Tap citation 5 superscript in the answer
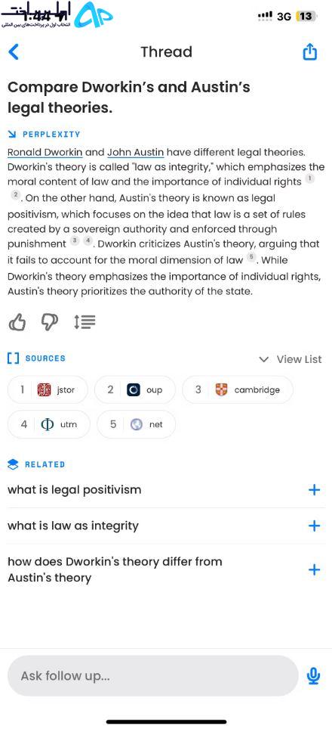The height and width of the screenshot is (729, 332). pos(251,257)
